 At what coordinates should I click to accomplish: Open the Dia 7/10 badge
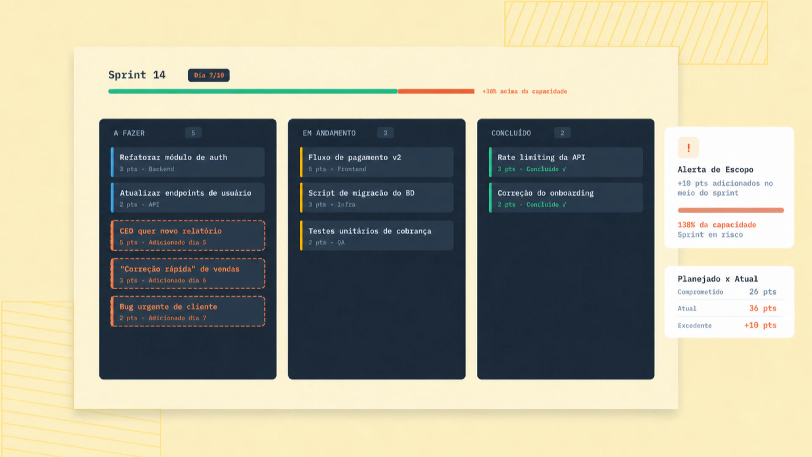coord(209,75)
